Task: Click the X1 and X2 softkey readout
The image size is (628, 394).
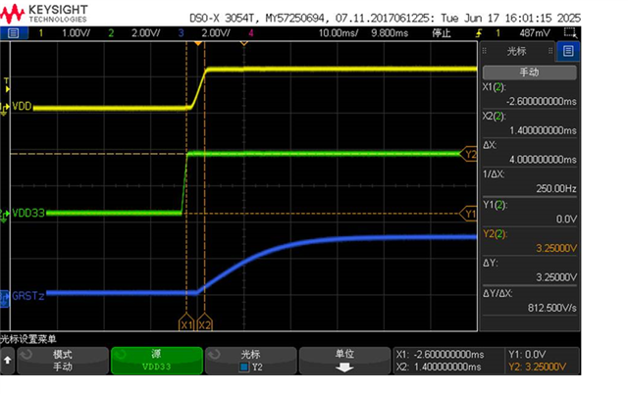Action: (448, 361)
